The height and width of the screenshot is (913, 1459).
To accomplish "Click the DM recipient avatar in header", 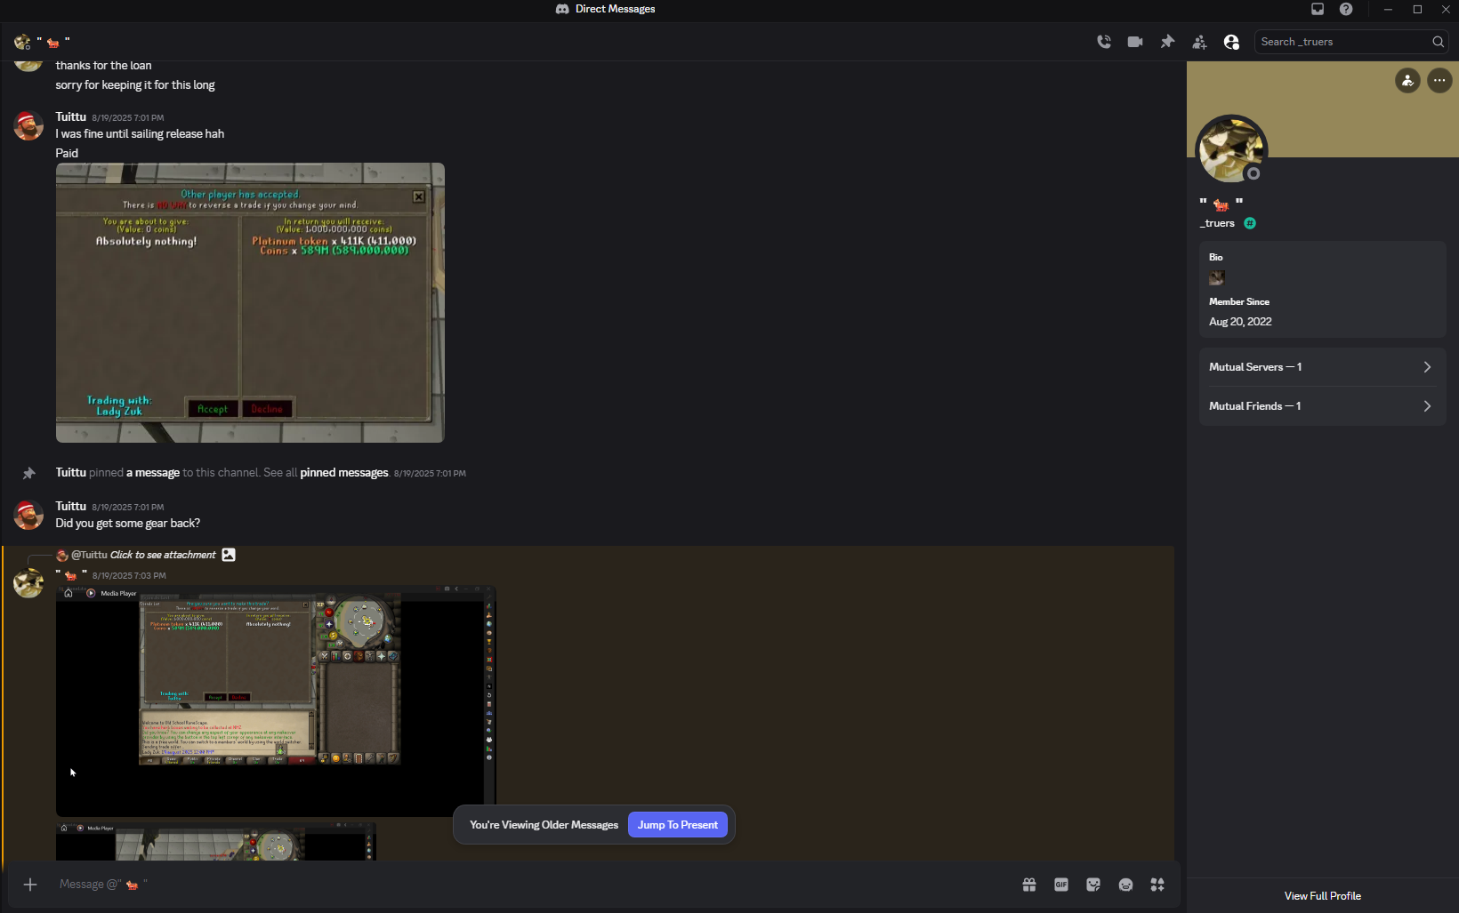I will [22, 42].
